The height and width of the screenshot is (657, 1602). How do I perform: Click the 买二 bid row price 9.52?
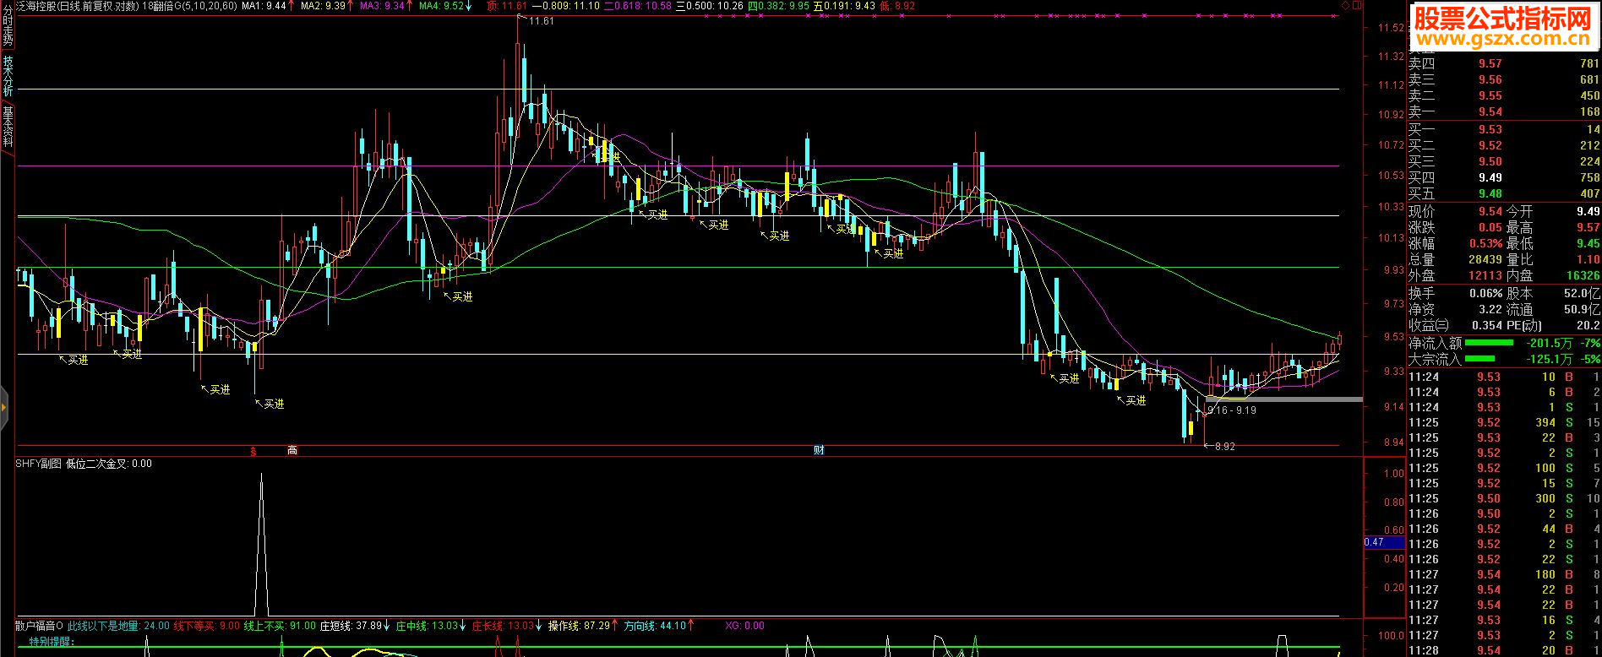pyautogui.click(x=1490, y=145)
